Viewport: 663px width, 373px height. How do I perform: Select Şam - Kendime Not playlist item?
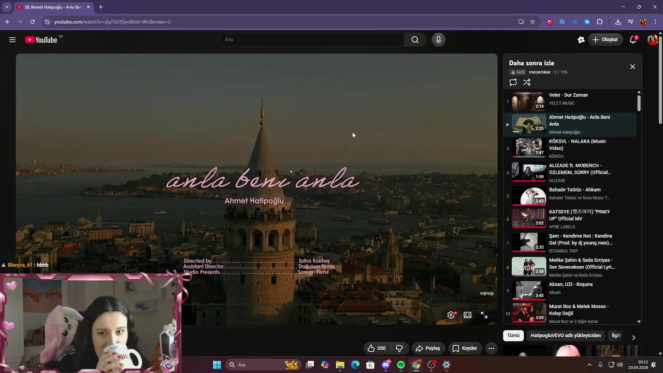570,243
